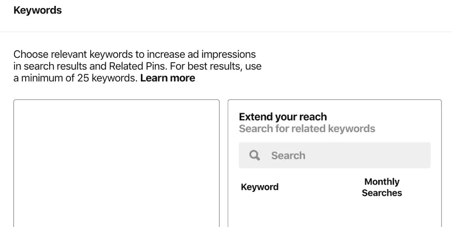Open the Learn more link
This screenshot has height=227, width=452.
[167, 78]
